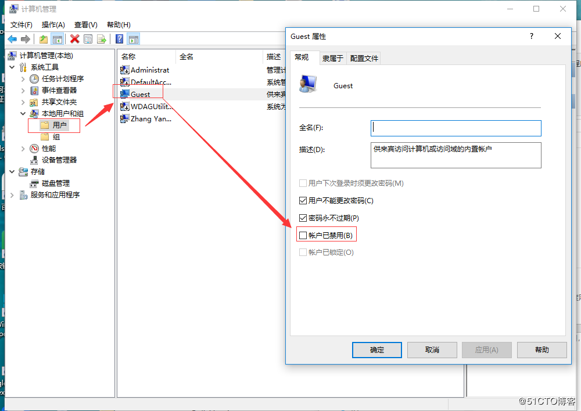Viewport: 581px width, 411px height.
Task: Click the 描述(D) text box
Action: click(456, 155)
